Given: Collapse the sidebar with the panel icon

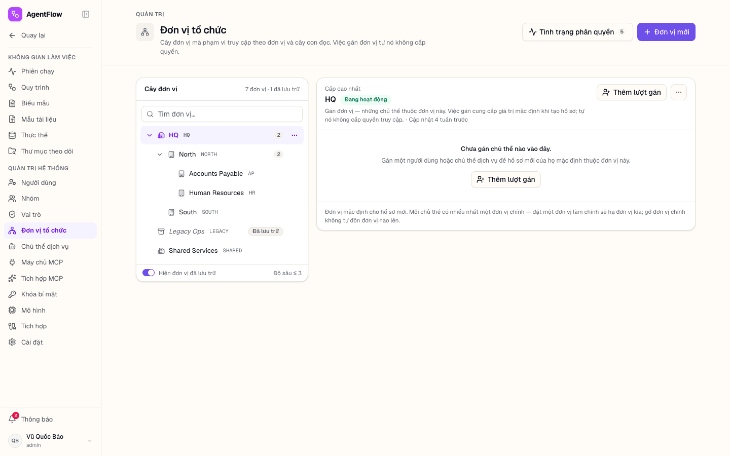Looking at the screenshot, I should click(x=86, y=14).
